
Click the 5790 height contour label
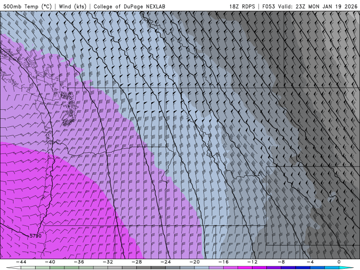click(x=36, y=236)
